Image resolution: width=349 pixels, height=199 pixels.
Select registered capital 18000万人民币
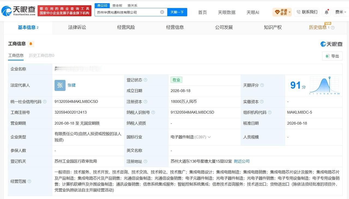pos(184,101)
